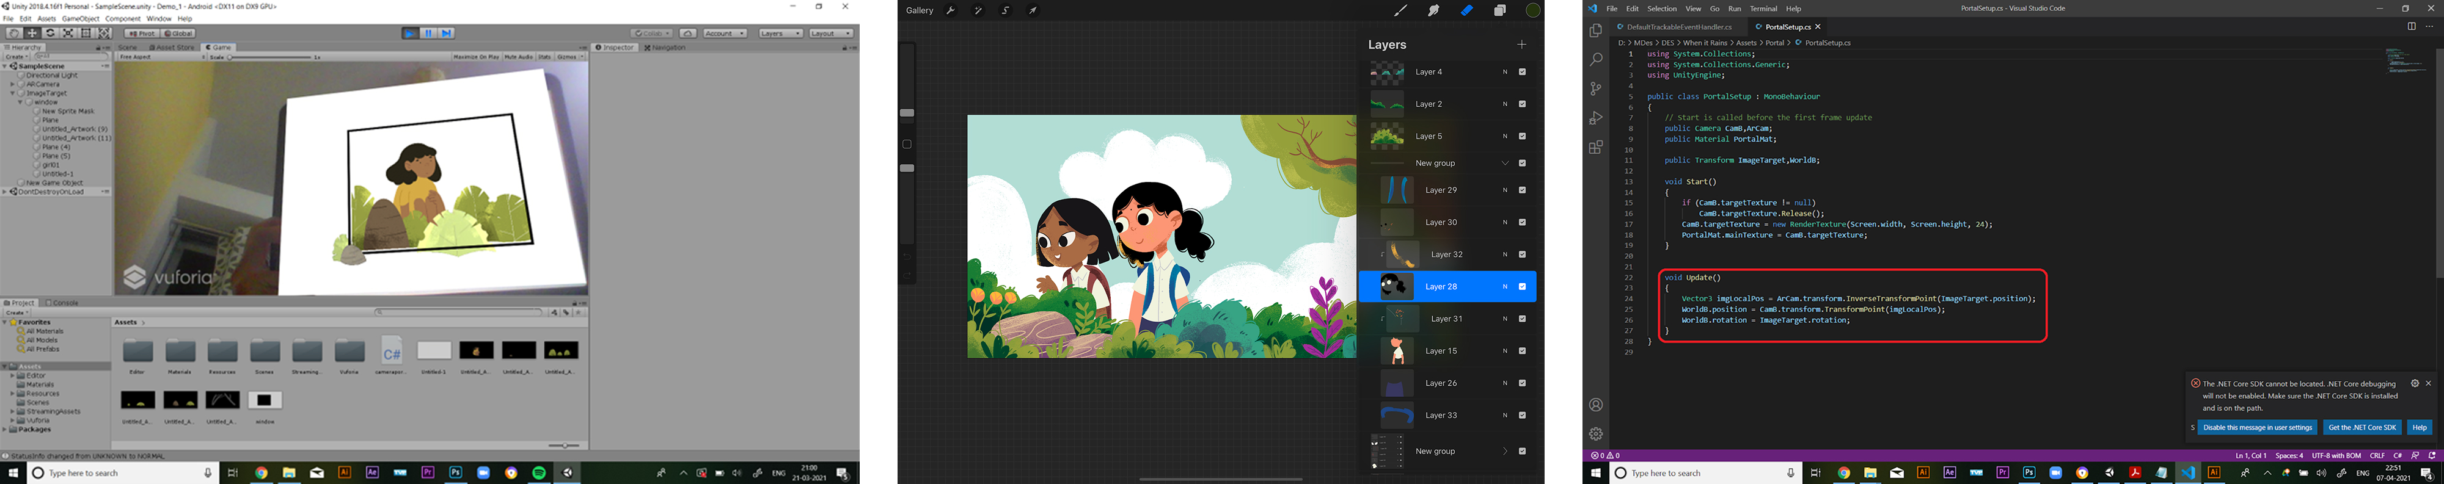Viewport: 2444px width, 484px height.
Task: Collapse the ImageTarget hierarchy item
Action: 12,94
